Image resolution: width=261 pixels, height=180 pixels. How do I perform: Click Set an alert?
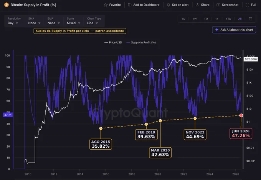tap(178, 5)
